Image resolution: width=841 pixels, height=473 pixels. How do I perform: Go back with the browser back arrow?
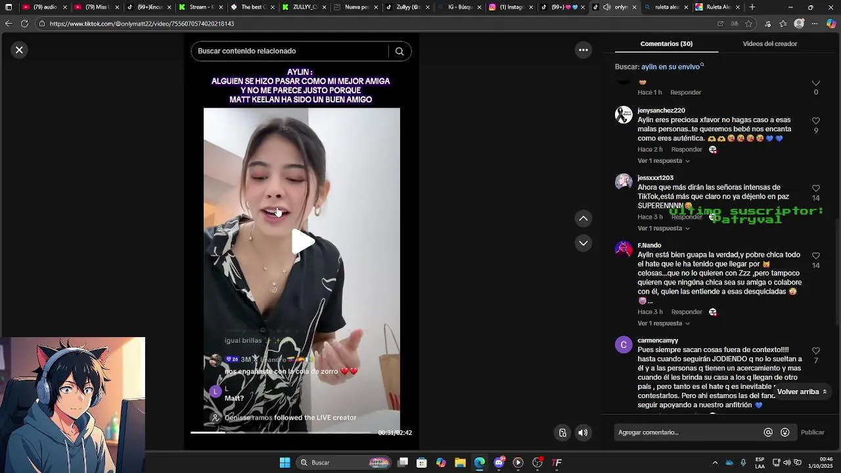tap(9, 24)
